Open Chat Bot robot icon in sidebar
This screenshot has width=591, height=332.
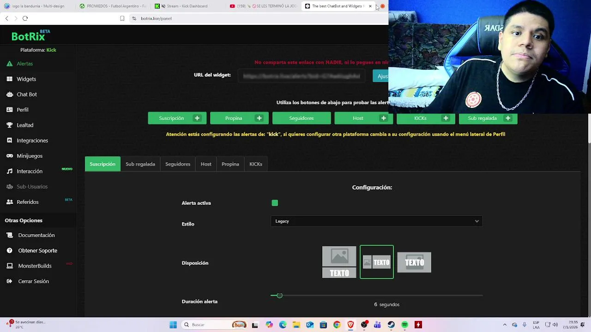click(9, 94)
